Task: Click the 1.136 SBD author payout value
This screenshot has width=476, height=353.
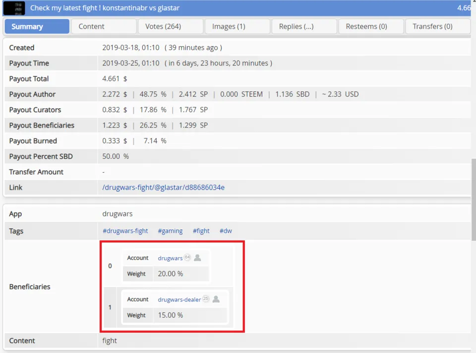Action: tap(293, 94)
